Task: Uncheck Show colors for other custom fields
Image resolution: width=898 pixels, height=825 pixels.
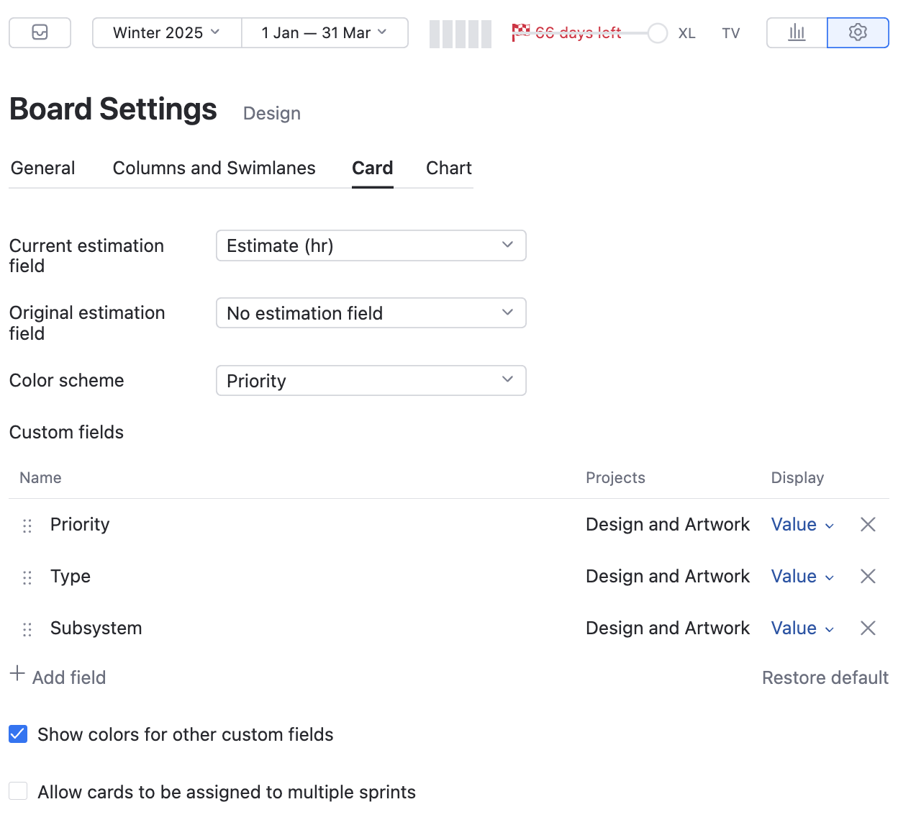Action: pos(18,734)
